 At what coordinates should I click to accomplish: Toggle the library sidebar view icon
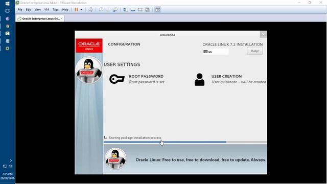point(126,10)
